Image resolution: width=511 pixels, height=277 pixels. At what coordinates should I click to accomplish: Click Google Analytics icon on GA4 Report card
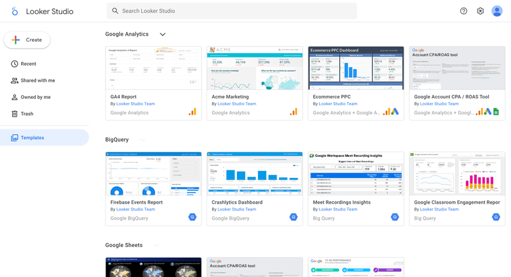pos(192,112)
